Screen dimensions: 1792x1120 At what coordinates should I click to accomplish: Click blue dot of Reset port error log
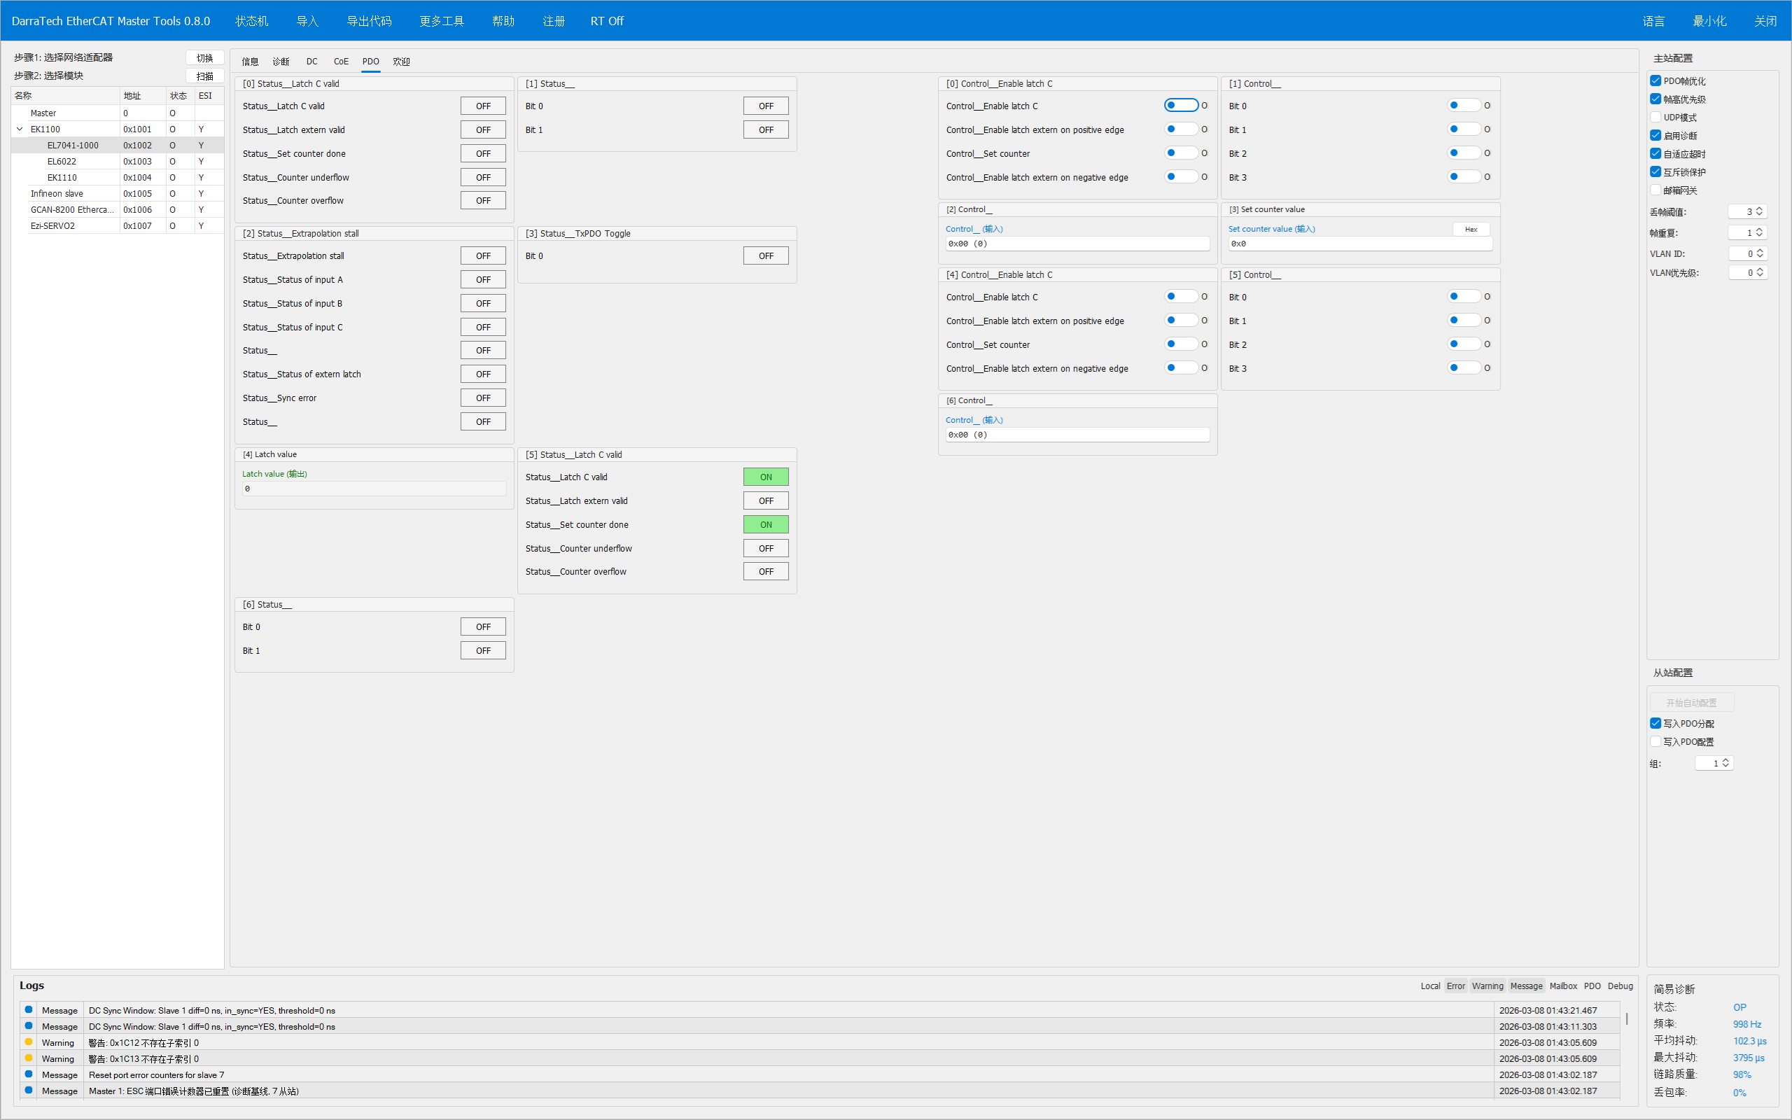pyautogui.click(x=29, y=1074)
